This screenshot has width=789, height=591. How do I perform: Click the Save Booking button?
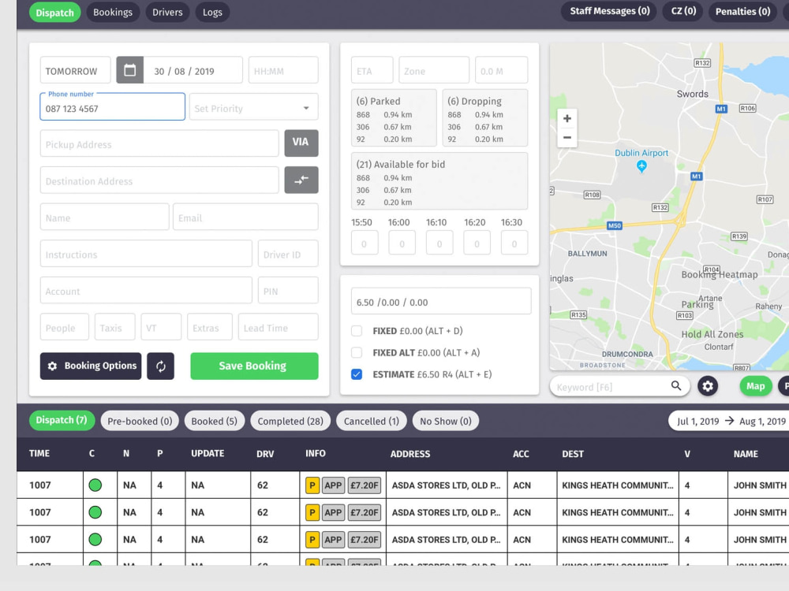pyautogui.click(x=254, y=366)
